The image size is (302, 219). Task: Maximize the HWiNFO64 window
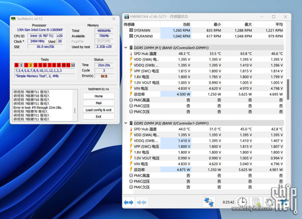tap(274, 17)
